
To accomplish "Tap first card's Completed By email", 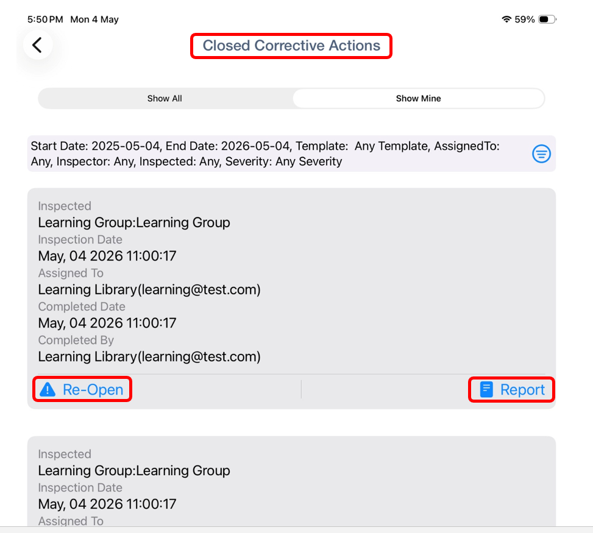I will tap(149, 356).
